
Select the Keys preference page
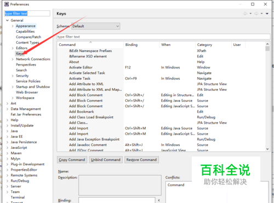click(20, 54)
